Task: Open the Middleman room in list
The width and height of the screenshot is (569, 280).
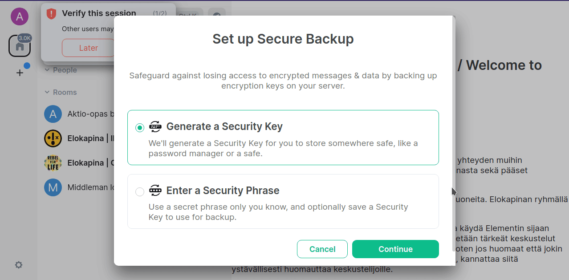Action: click(78, 187)
